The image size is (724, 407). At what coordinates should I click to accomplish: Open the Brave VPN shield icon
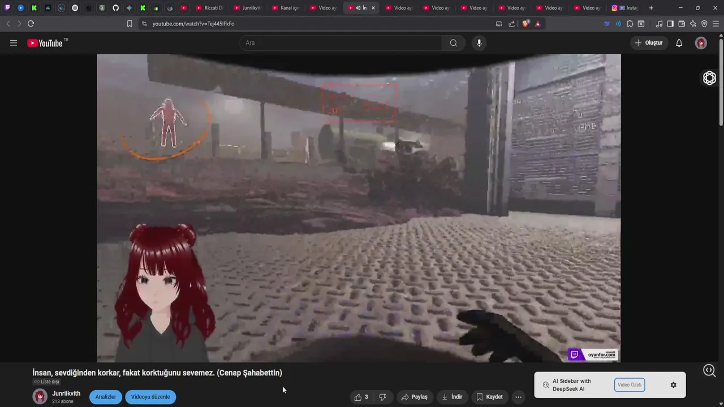pos(704,24)
